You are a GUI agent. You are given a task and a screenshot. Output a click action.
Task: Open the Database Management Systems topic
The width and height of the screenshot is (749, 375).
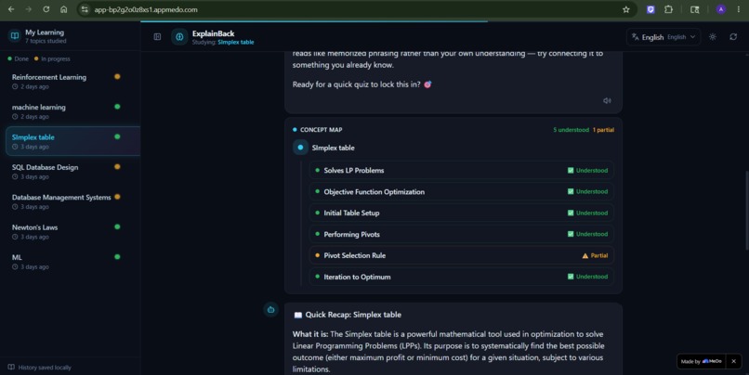click(x=72, y=201)
